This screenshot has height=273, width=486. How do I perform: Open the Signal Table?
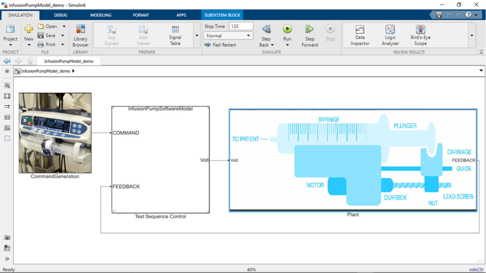coord(175,35)
